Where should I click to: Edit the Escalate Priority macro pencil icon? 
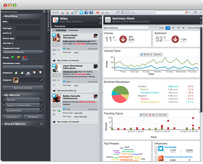(x=41, y=111)
